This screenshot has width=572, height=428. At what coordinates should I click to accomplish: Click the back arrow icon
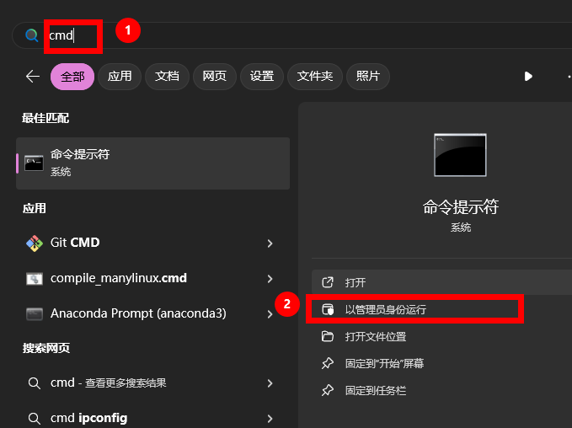click(33, 76)
